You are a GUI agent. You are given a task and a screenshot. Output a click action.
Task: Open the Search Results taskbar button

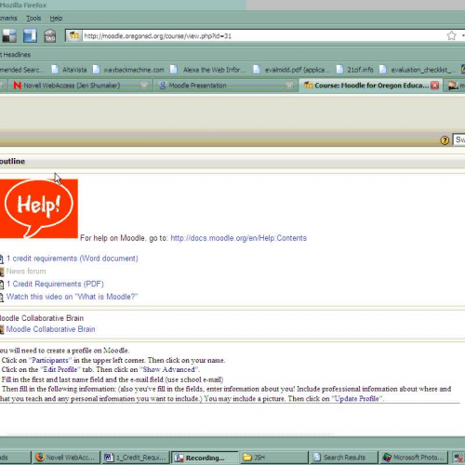pos(343,458)
